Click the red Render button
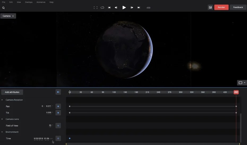 tap(221, 7)
